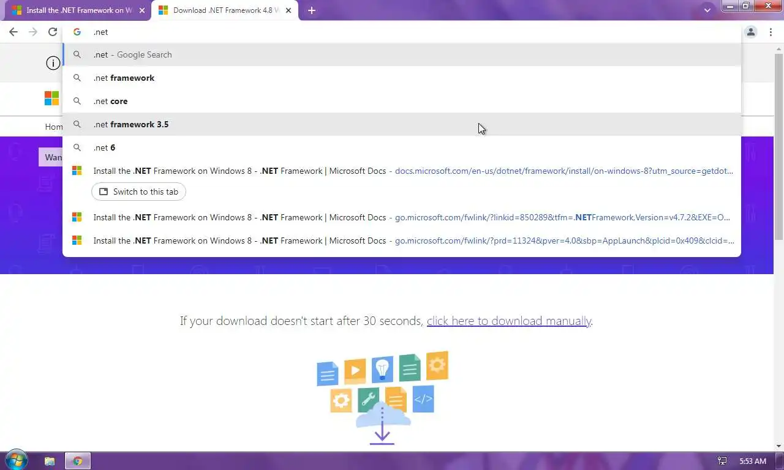The image size is (784, 470).
Task: Click favicon of the linkid=850289 suggestion
Action: (x=77, y=217)
